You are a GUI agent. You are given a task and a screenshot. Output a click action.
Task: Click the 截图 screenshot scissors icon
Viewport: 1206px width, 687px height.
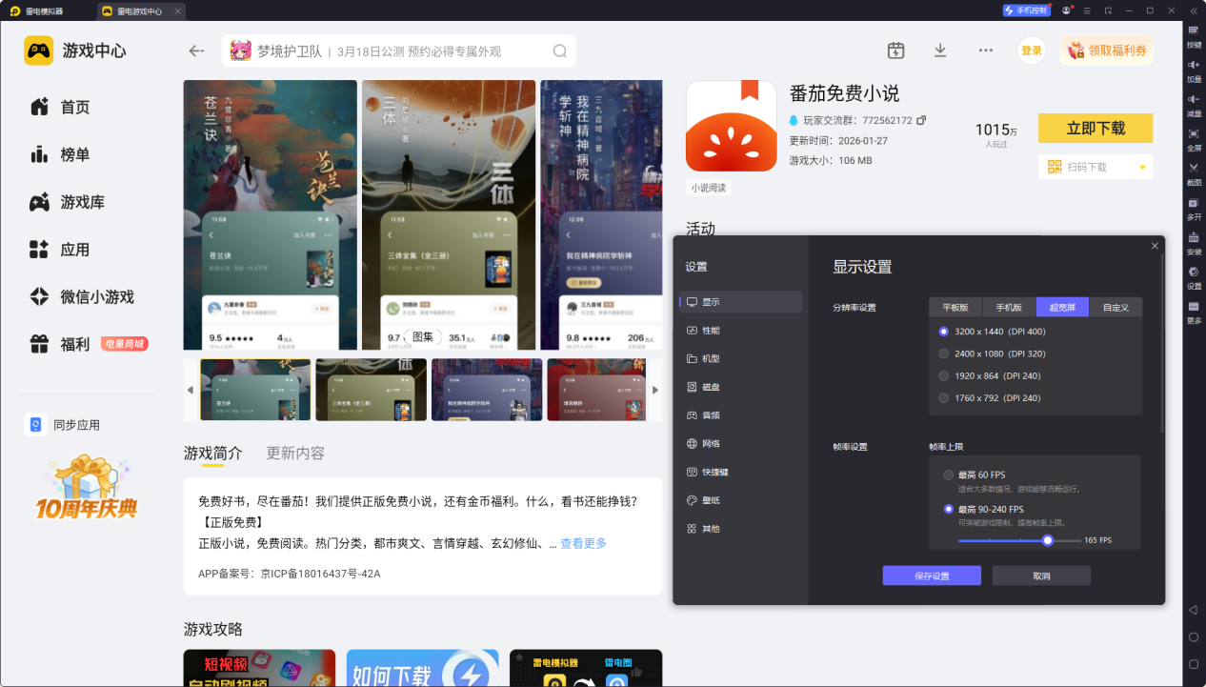[1194, 169]
